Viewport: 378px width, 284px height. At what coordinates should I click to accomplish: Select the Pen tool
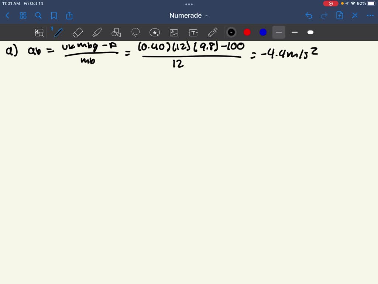click(x=58, y=32)
